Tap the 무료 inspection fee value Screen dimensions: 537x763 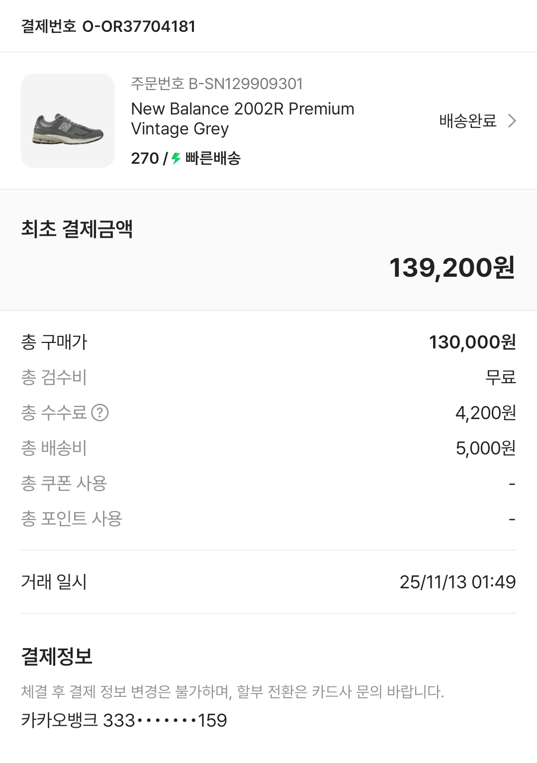[x=500, y=377]
